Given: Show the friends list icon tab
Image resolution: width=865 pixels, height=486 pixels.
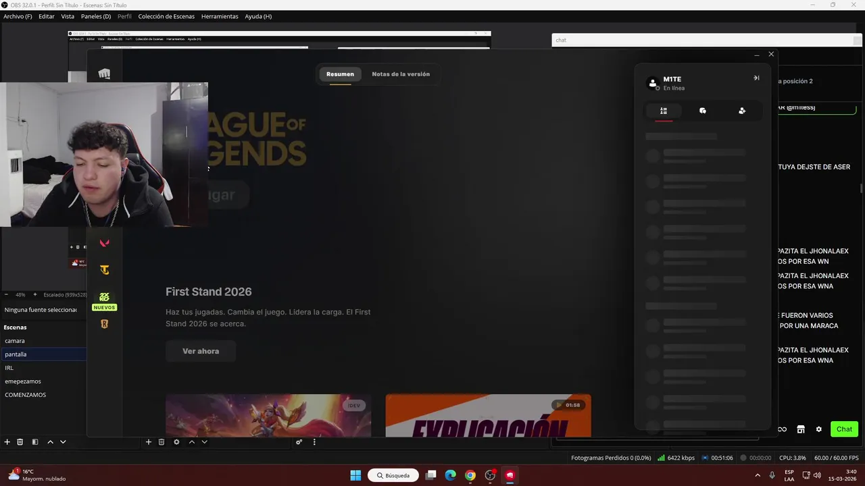Looking at the screenshot, I should [664, 111].
